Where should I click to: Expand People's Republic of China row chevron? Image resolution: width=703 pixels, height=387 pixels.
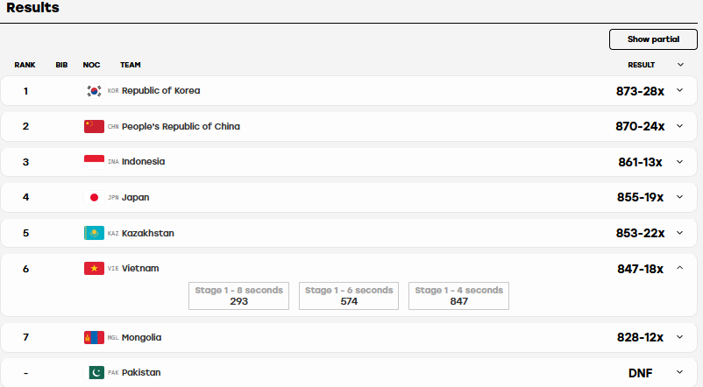click(x=679, y=126)
